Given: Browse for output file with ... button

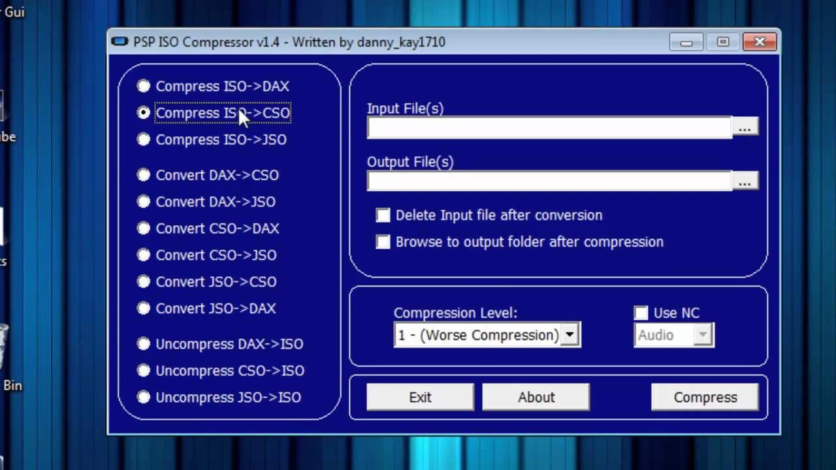Looking at the screenshot, I should 745,181.
